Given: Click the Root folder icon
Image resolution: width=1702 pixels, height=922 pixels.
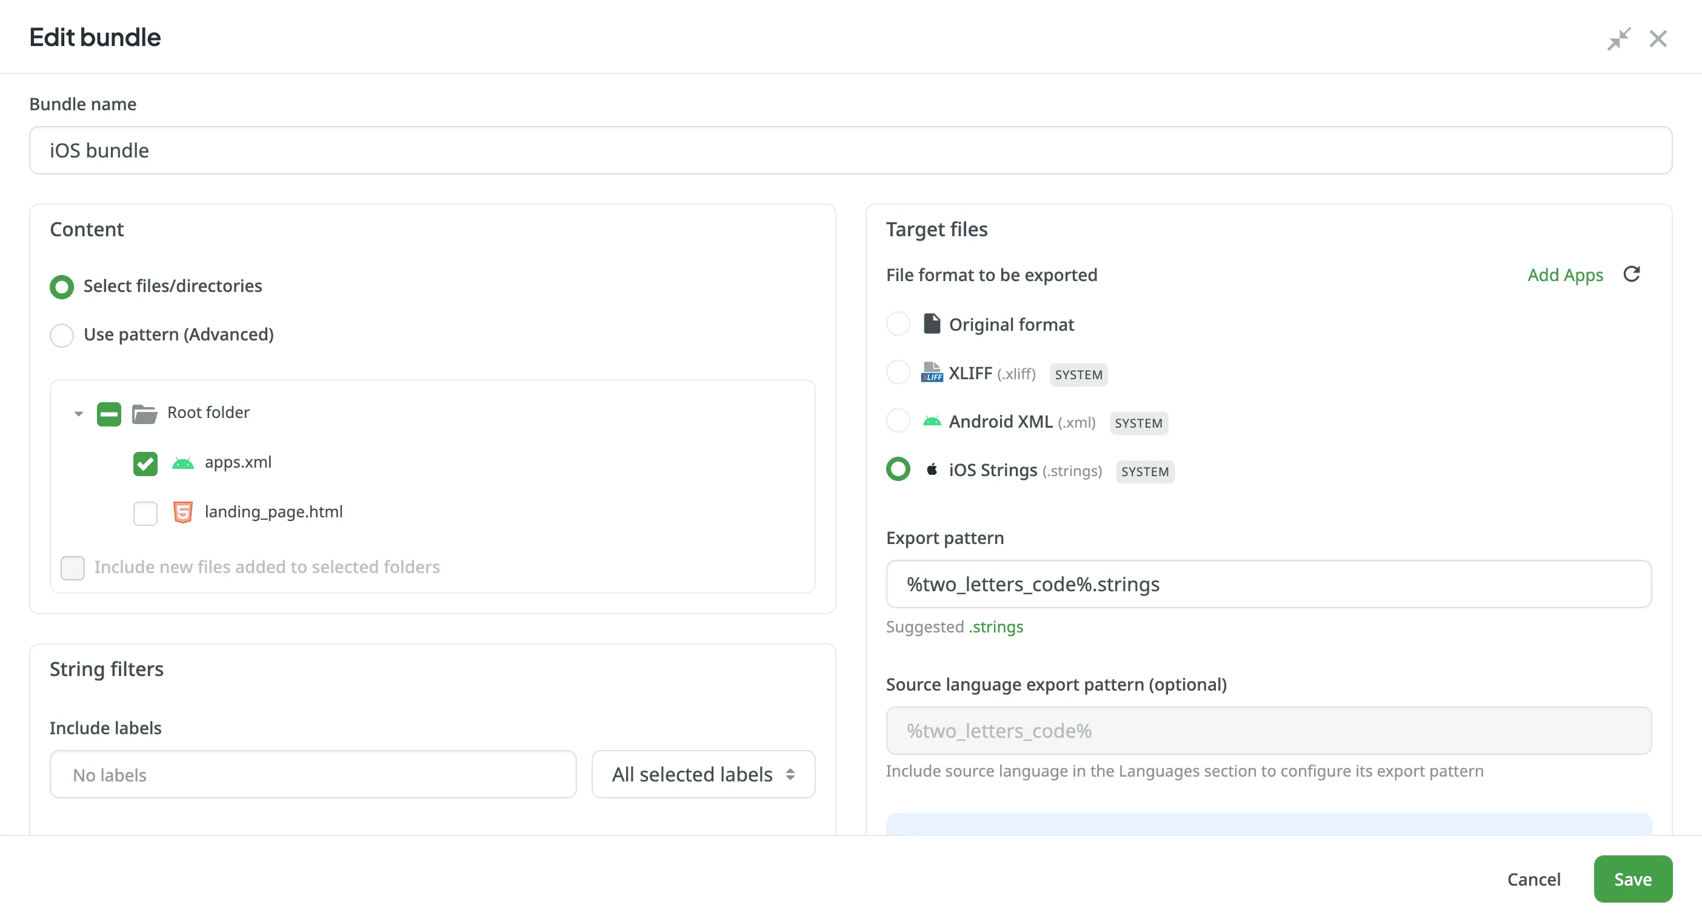Looking at the screenshot, I should coord(144,414).
